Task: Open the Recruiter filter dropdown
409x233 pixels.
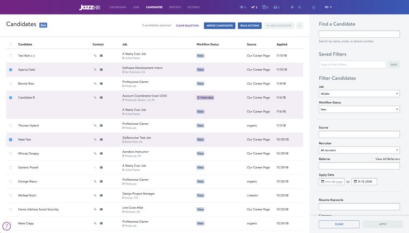Action: click(x=359, y=150)
